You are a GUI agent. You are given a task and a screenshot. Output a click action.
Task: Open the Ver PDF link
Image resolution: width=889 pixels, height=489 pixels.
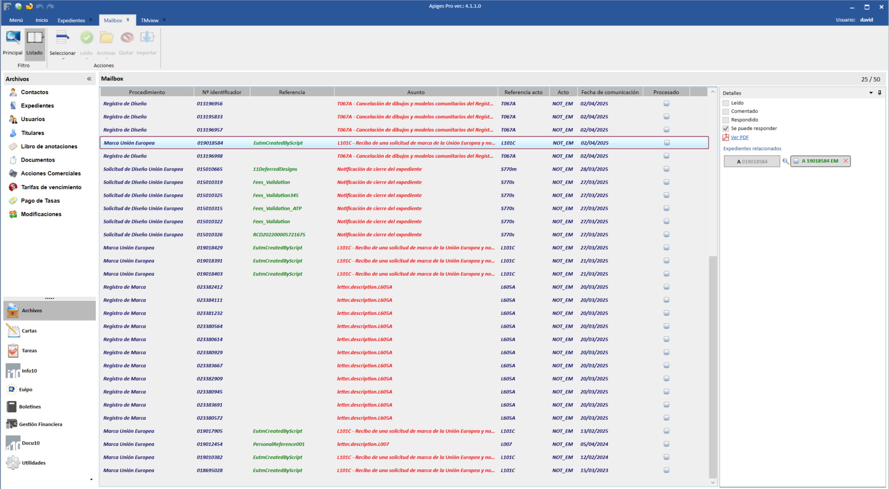[740, 138]
